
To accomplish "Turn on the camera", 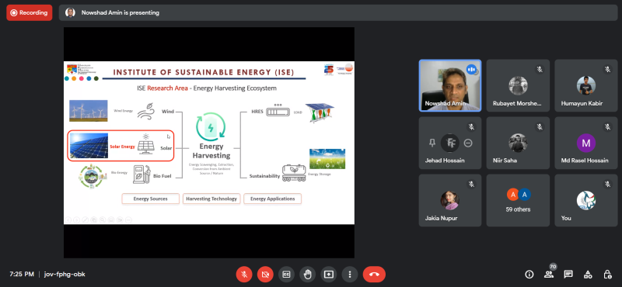I will pos(265,274).
